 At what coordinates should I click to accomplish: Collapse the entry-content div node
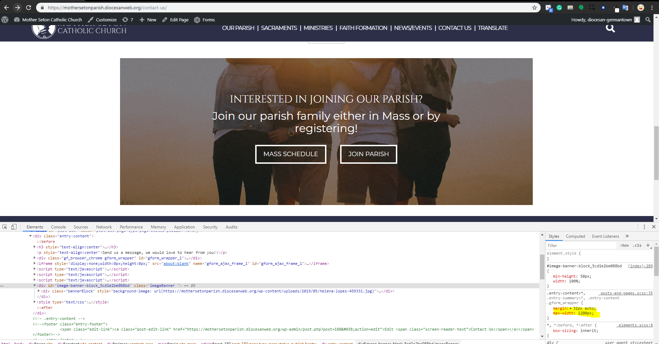[30, 236]
